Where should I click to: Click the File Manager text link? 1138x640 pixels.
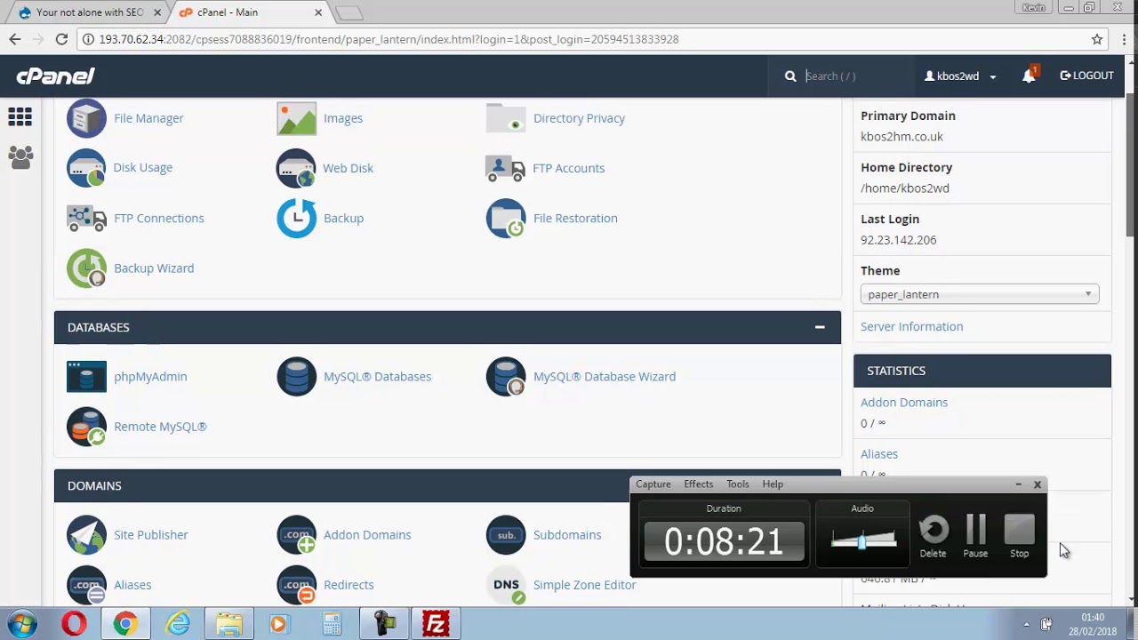(x=148, y=118)
